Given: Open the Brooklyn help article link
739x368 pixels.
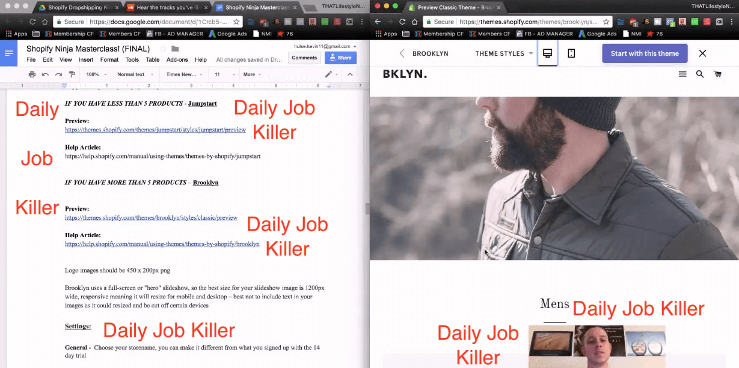Looking at the screenshot, I should pos(162,244).
